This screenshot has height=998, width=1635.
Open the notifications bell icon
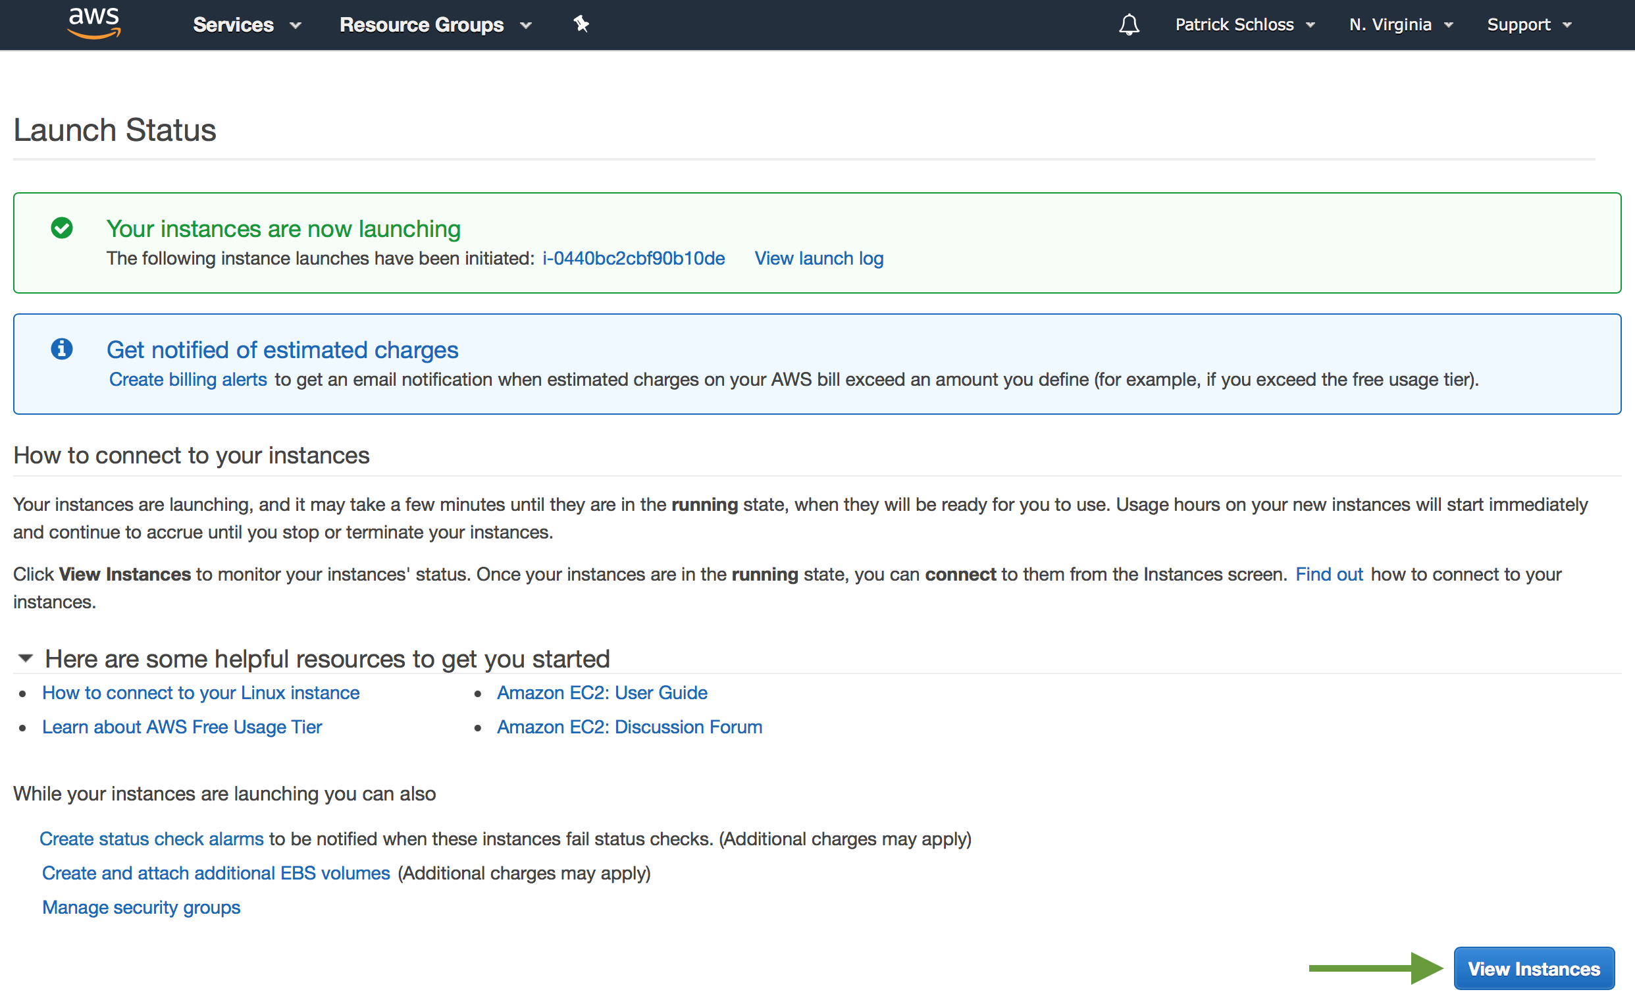coord(1129,25)
